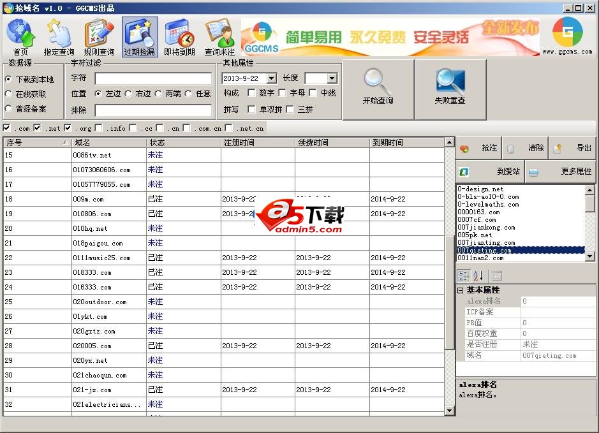This screenshot has width=599, height=433.
Task: Sort by the 状态 column header
Action: [183, 143]
